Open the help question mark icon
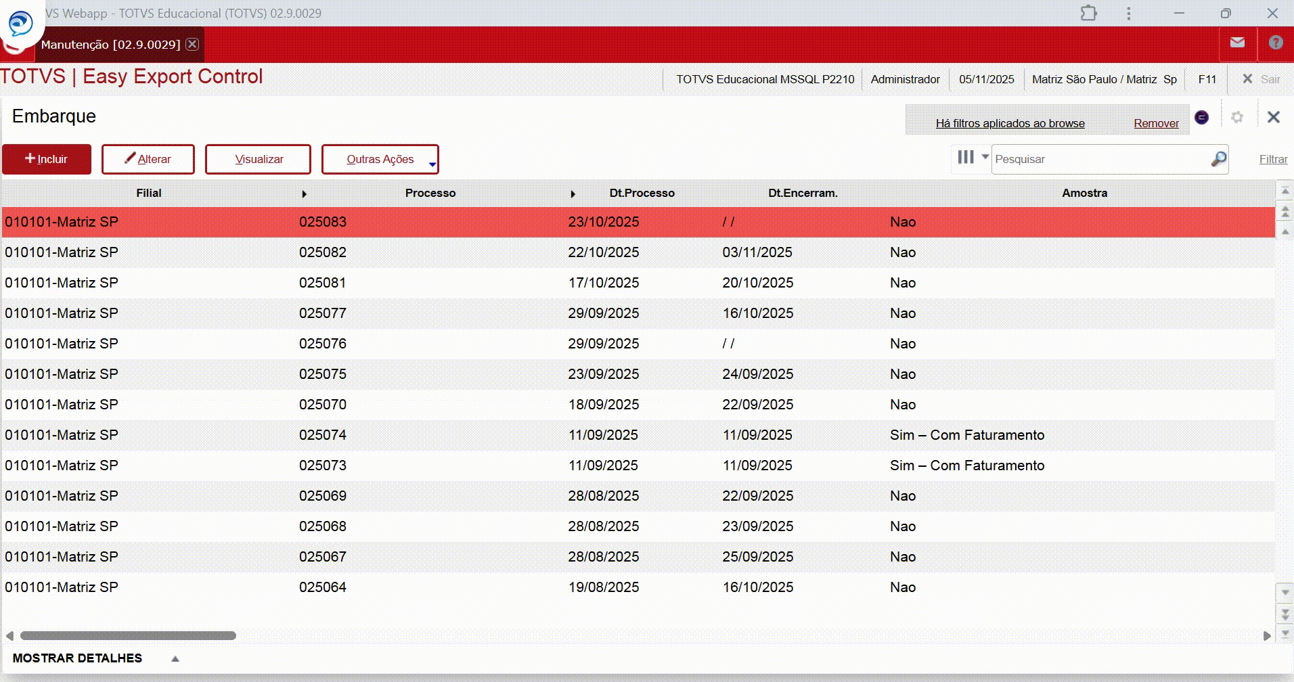1294x682 pixels. tap(1276, 43)
